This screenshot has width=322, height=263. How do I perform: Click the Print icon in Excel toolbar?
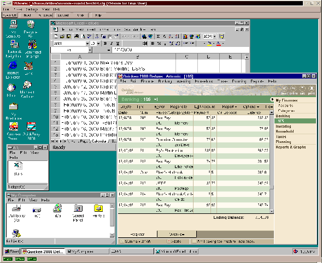tap(77, 36)
